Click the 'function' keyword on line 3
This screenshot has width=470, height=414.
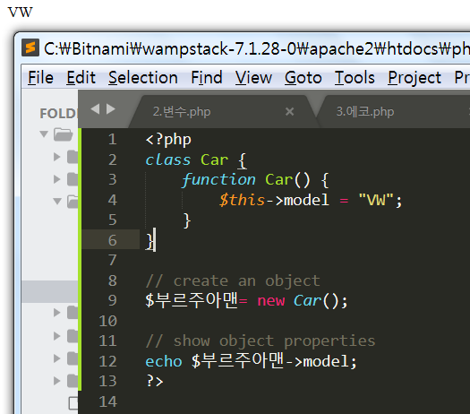pyautogui.click(x=218, y=180)
